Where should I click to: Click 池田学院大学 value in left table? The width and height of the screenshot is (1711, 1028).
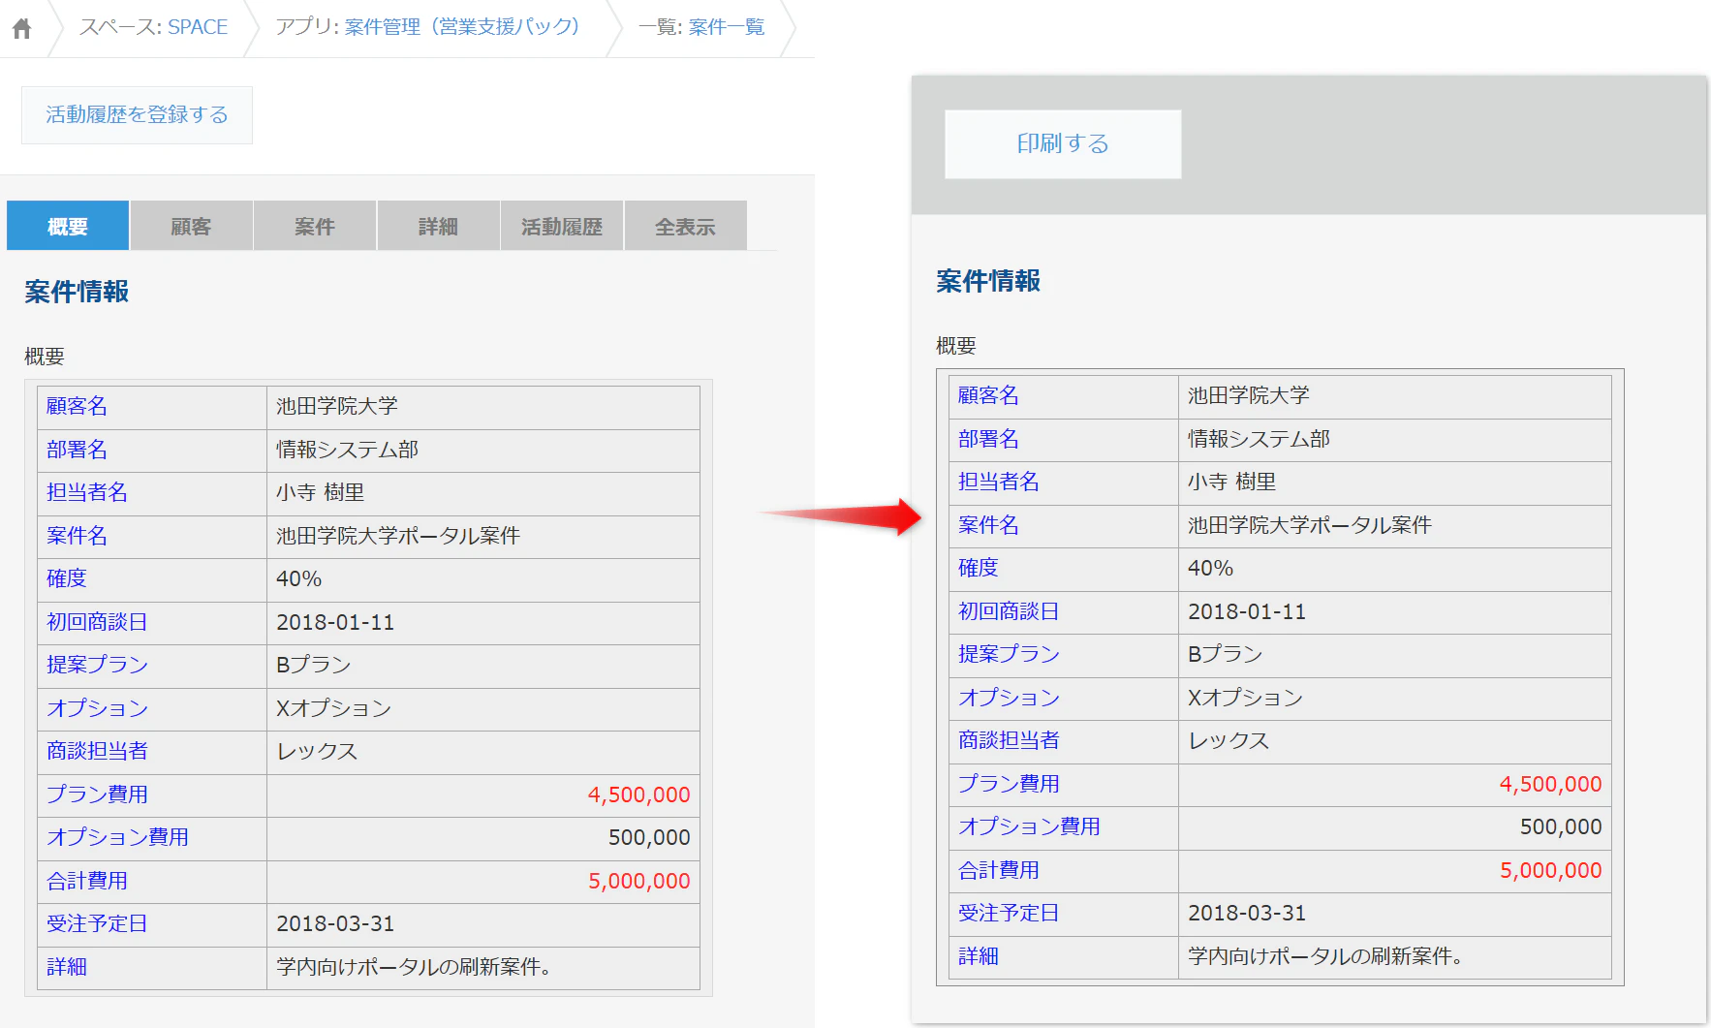(x=337, y=406)
